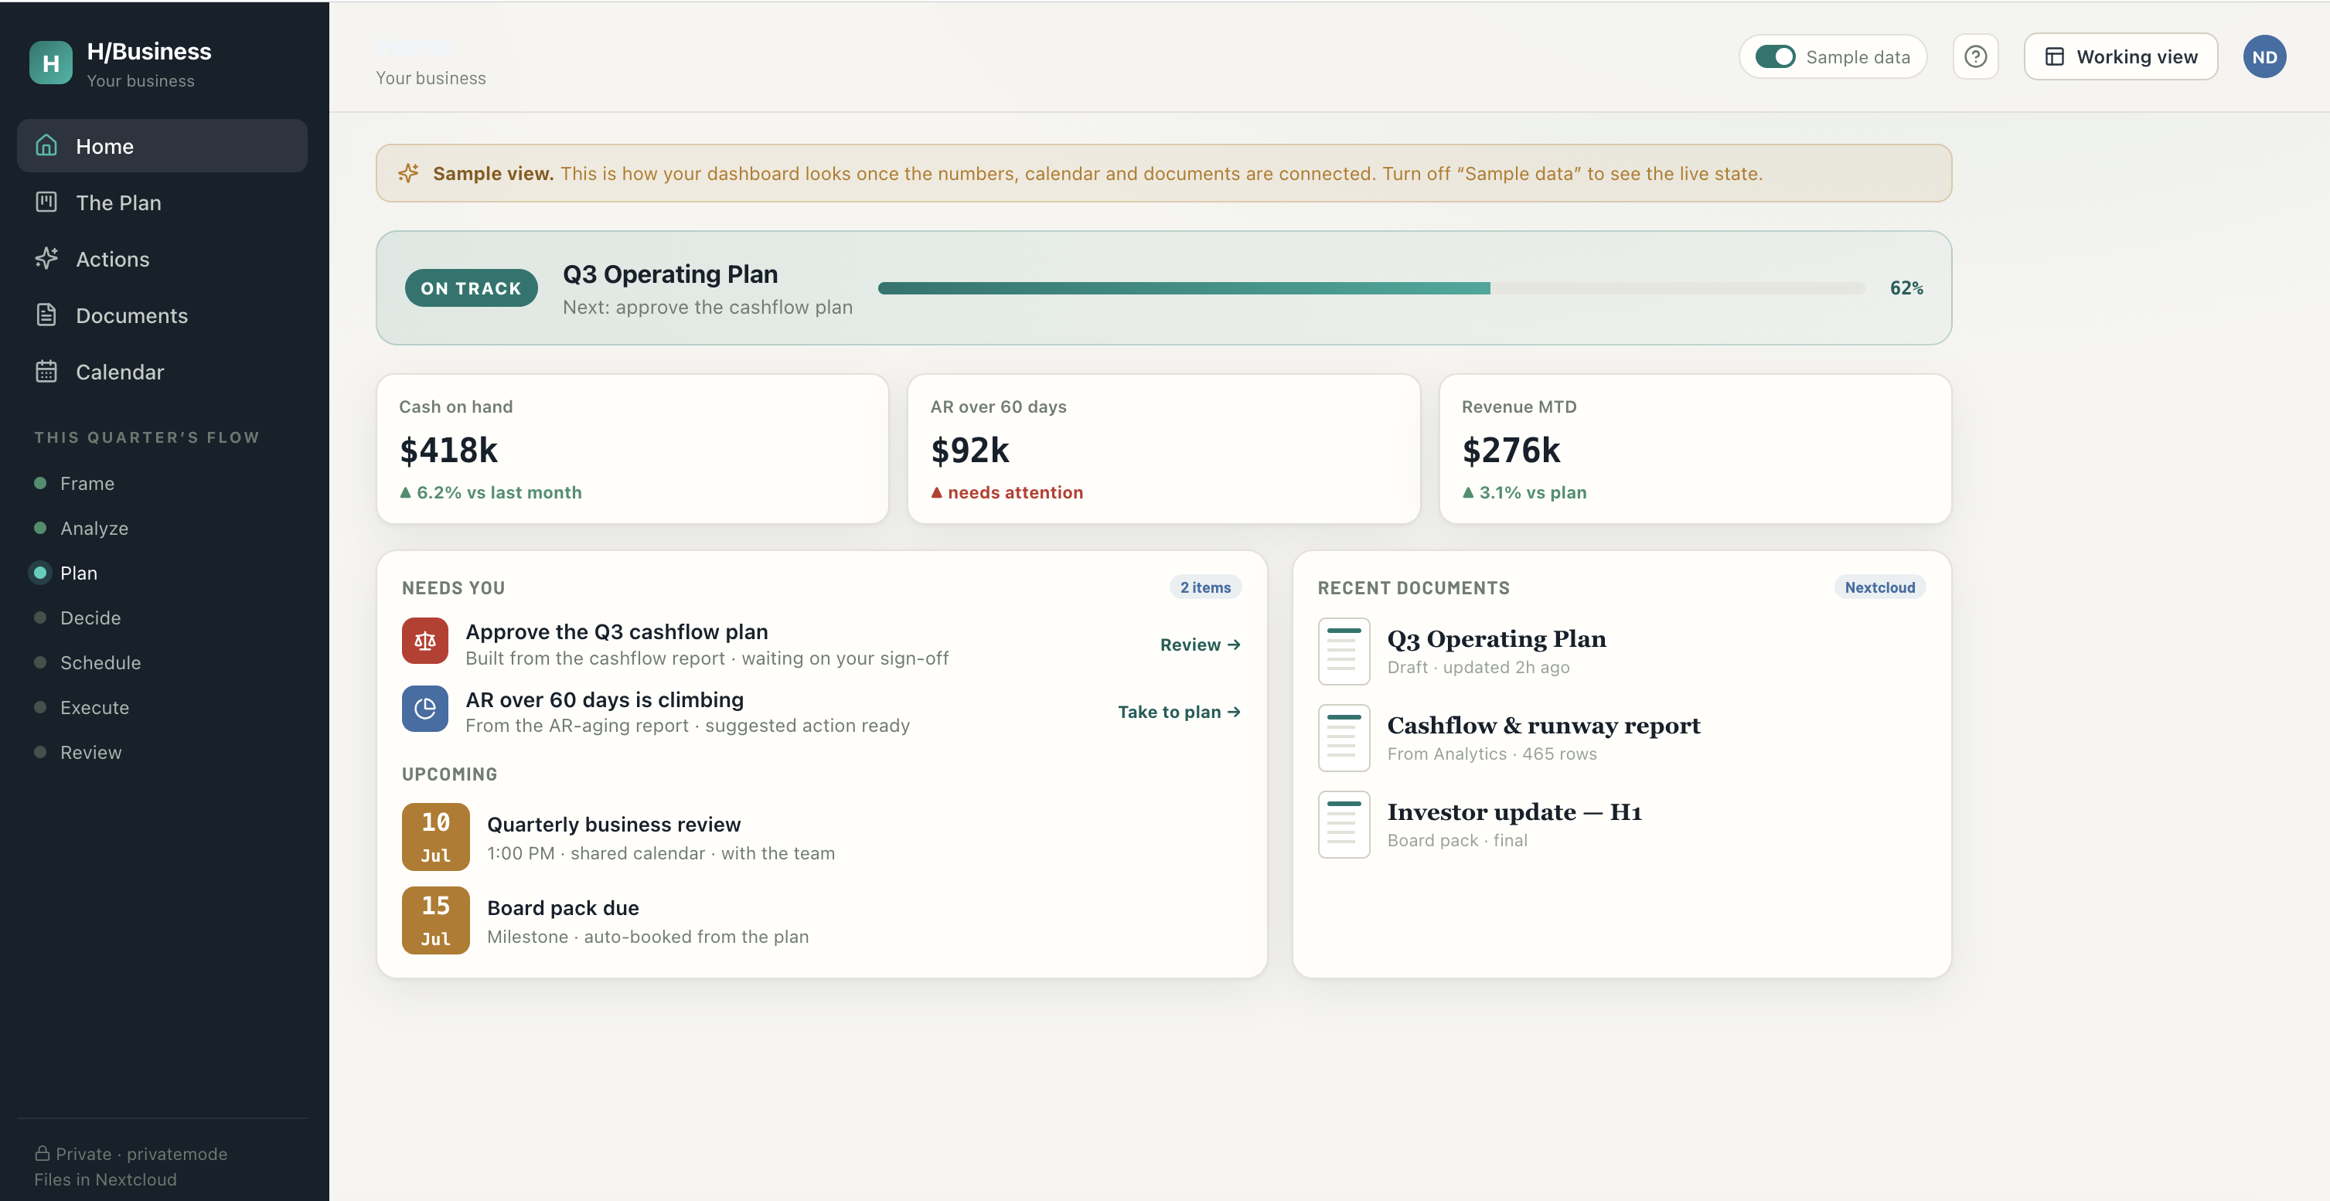Viewport: 2330px width, 1201px height.
Task: Click the Nextcloud badge
Action: pos(1879,587)
